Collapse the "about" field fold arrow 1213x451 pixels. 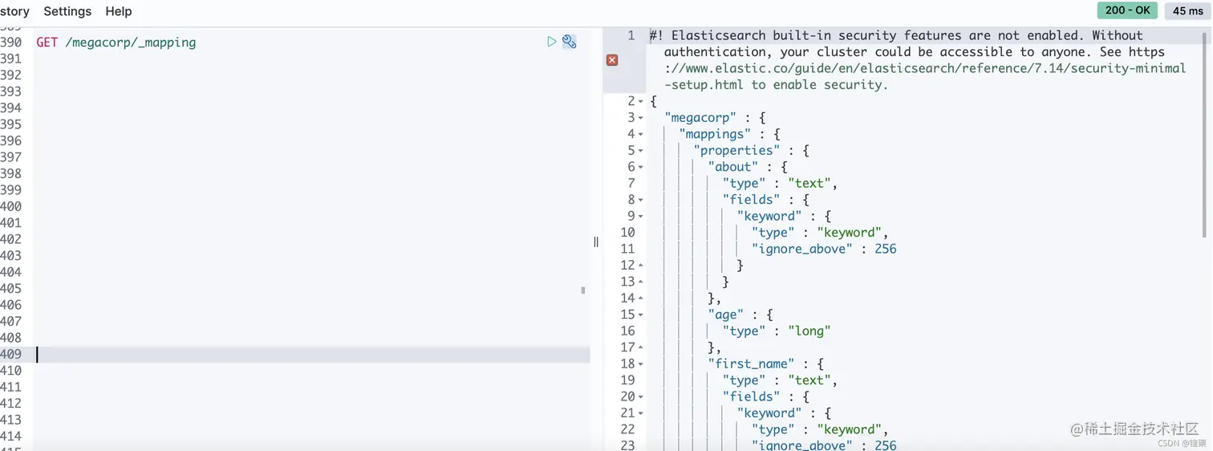[641, 167]
